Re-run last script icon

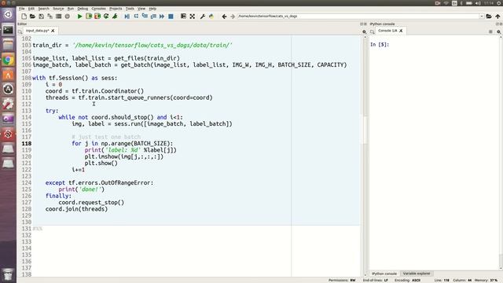pyautogui.click(x=106, y=16)
